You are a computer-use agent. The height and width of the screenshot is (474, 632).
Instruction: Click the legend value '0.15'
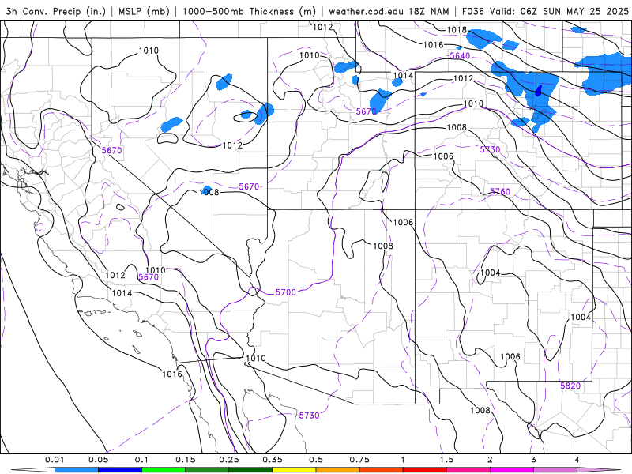pos(186,460)
